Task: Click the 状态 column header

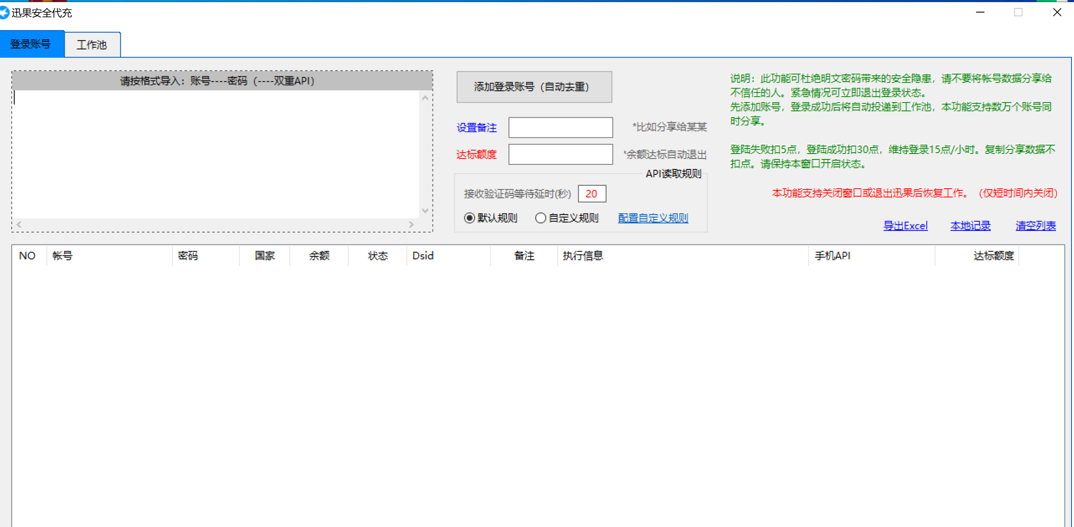Action: point(378,256)
